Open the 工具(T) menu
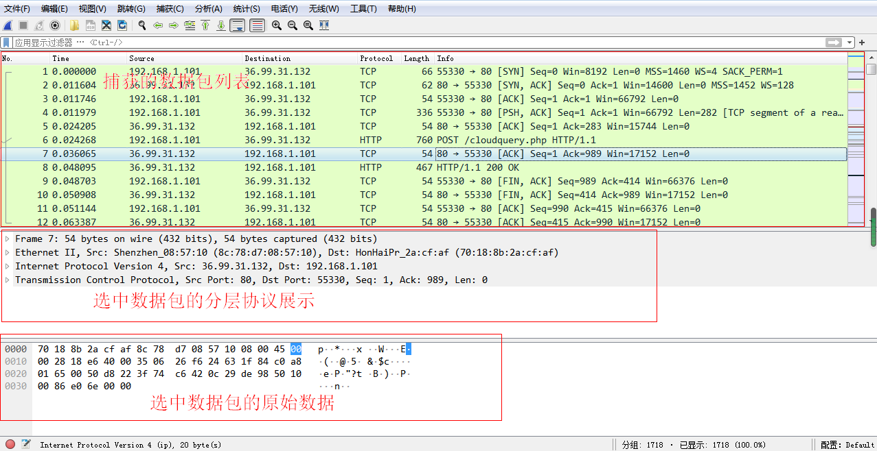This screenshot has width=877, height=451. coord(363,9)
